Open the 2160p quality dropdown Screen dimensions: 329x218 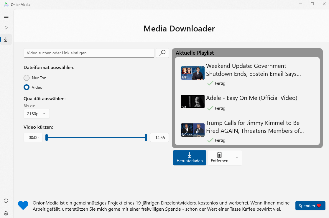[36, 114]
